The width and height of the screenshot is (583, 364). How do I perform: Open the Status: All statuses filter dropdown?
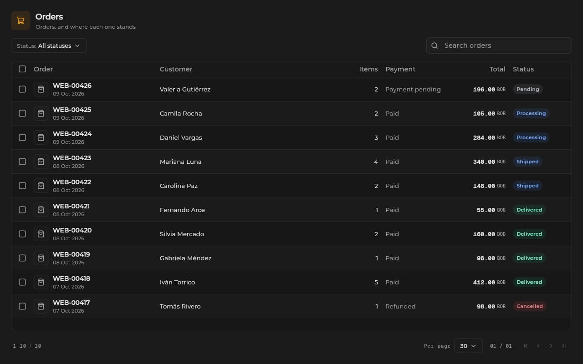point(49,45)
